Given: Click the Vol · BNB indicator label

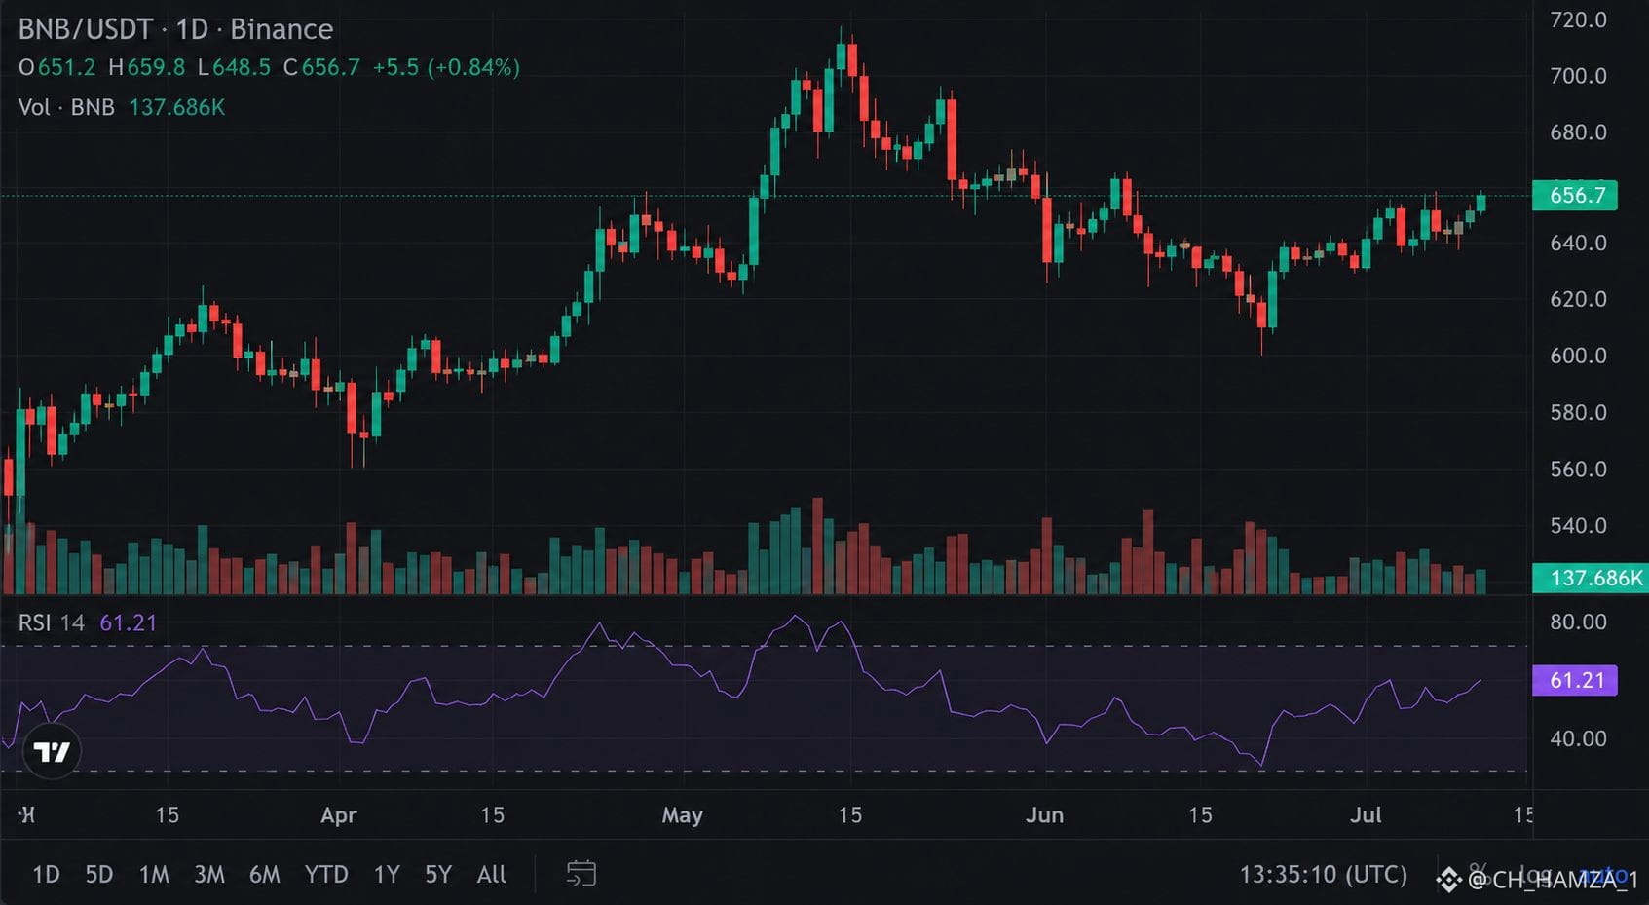Looking at the screenshot, I should (66, 107).
